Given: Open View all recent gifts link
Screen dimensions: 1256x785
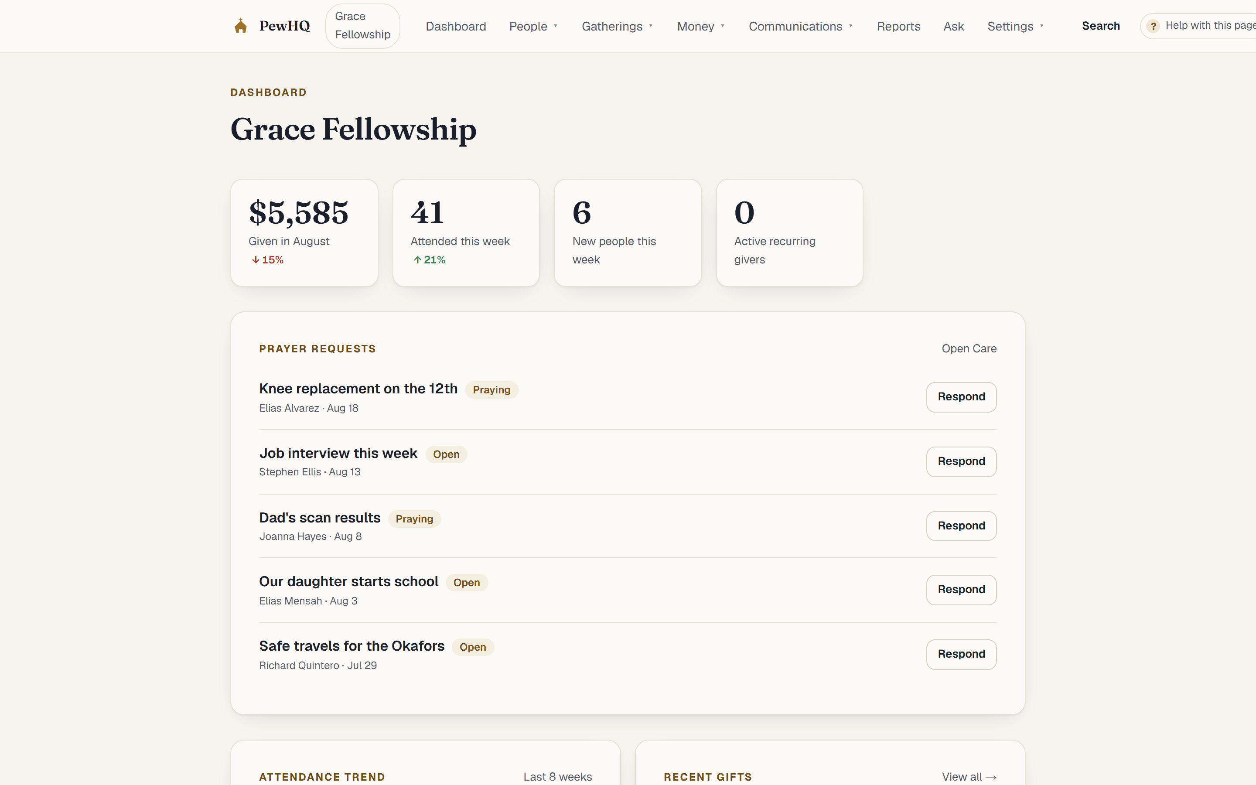Looking at the screenshot, I should coord(969,777).
